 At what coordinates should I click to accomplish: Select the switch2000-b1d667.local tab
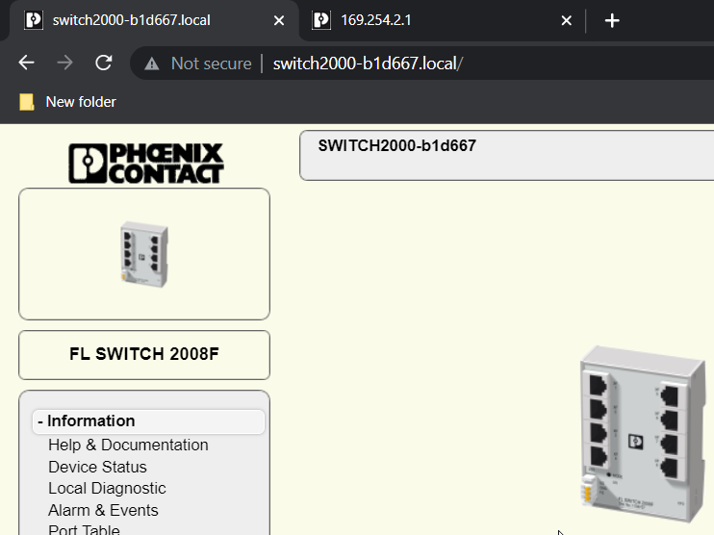click(x=153, y=20)
